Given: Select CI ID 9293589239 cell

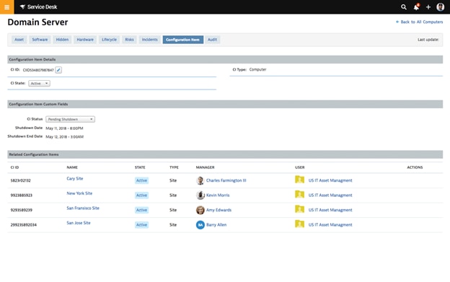Looking at the screenshot, I should click(x=21, y=210).
